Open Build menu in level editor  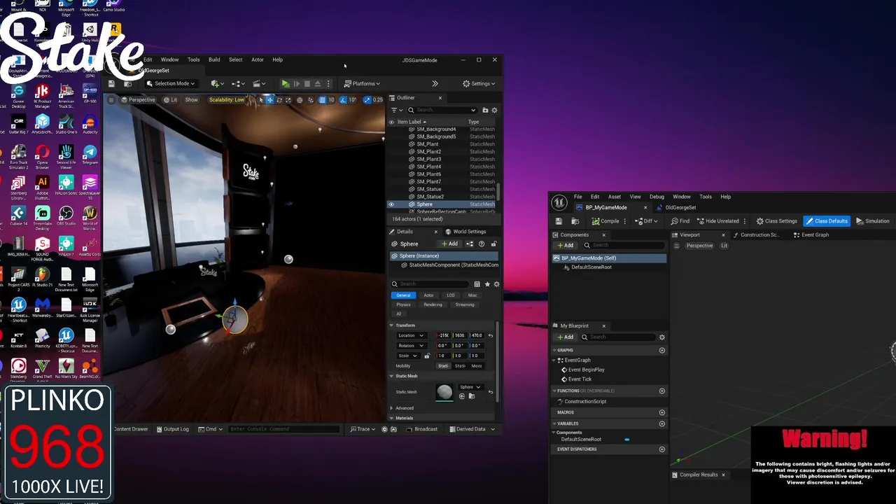214,59
